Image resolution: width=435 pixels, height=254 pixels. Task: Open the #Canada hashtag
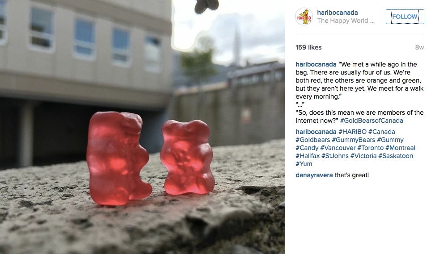click(x=381, y=132)
